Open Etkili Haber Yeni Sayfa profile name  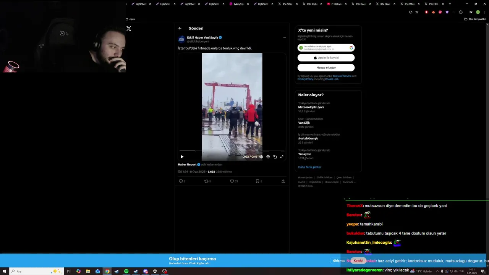click(x=202, y=37)
